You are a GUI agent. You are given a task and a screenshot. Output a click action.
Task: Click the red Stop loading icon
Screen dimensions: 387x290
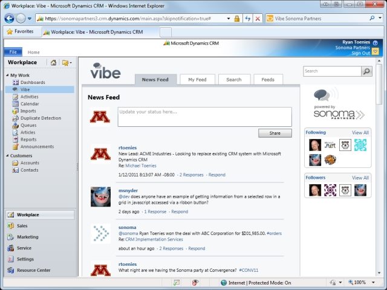[x=258, y=19]
